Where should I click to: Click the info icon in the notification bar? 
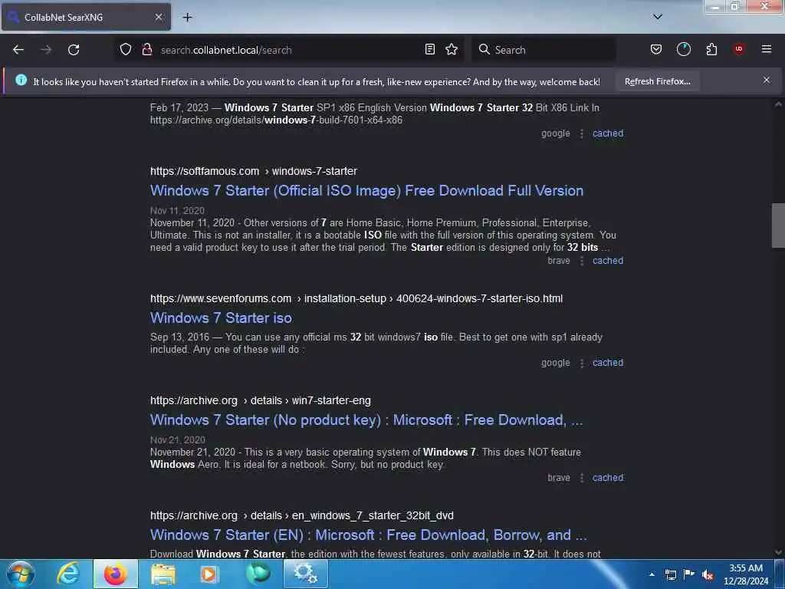coord(21,80)
